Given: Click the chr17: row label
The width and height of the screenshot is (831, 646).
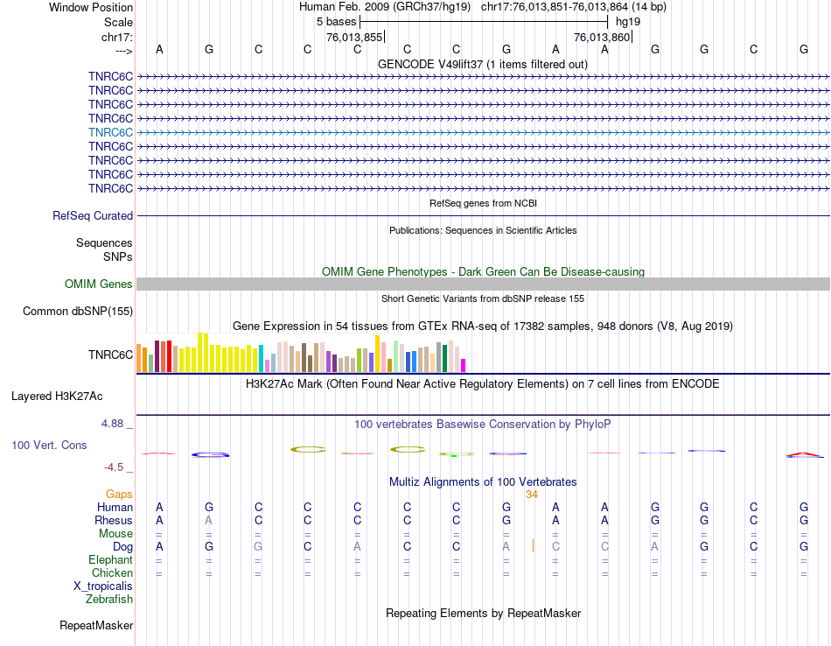Looking at the screenshot, I should (116, 37).
